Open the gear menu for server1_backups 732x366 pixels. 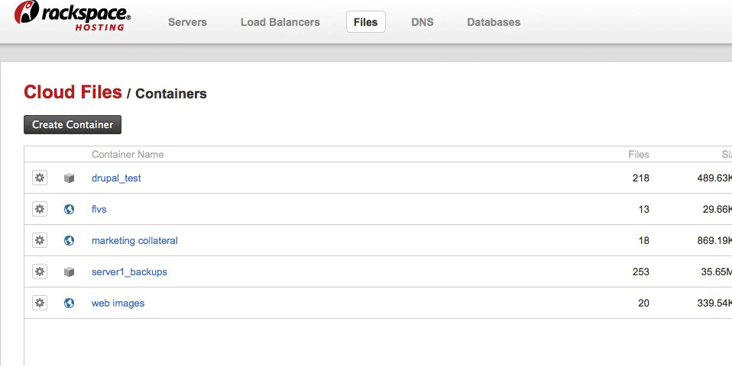click(40, 271)
